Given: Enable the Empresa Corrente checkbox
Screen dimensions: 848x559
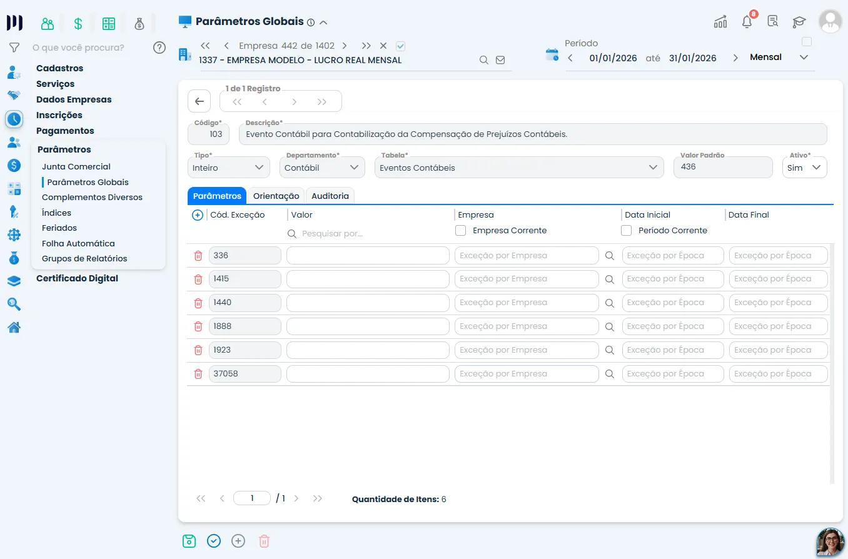Looking at the screenshot, I should [461, 231].
